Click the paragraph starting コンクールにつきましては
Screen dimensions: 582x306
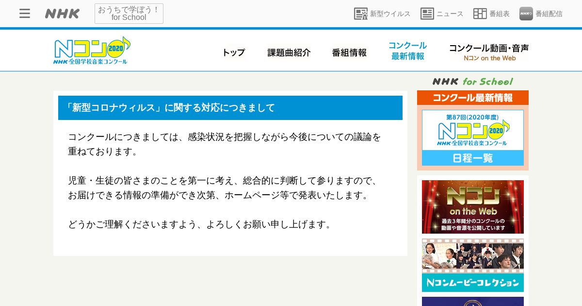(x=225, y=144)
